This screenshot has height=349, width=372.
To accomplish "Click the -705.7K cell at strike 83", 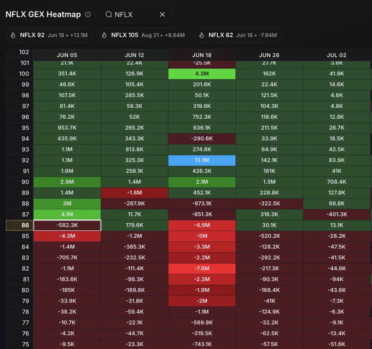I will click(67, 258).
